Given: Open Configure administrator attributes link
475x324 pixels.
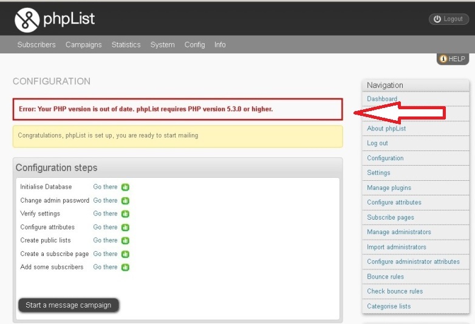Looking at the screenshot, I should [413, 262].
